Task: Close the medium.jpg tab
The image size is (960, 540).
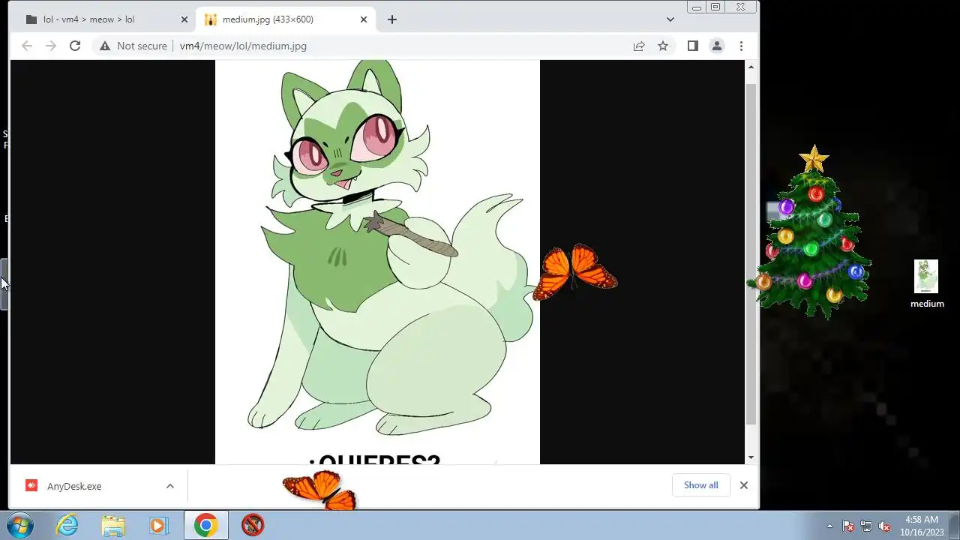Action: (x=364, y=19)
